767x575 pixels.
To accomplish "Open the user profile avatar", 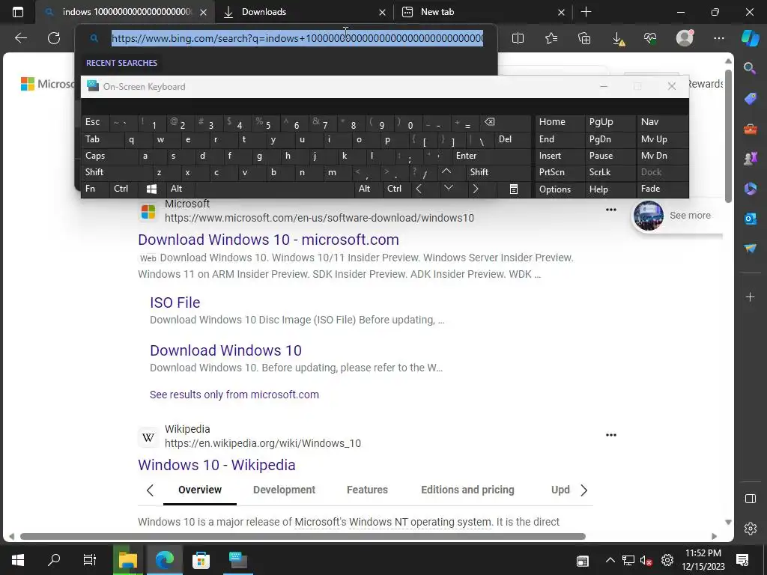I will pyautogui.click(x=685, y=37).
